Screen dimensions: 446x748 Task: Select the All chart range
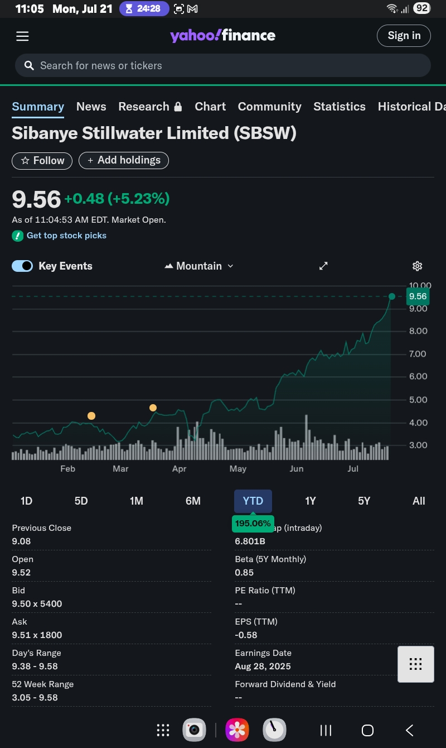click(x=419, y=501)
